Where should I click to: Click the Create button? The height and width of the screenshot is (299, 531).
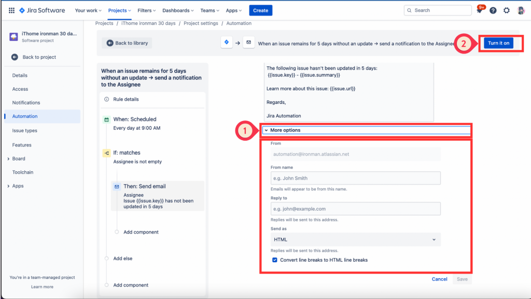(260, 10)
